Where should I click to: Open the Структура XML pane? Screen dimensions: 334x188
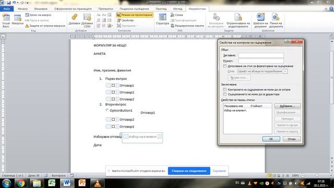click(x=162, y=19)
